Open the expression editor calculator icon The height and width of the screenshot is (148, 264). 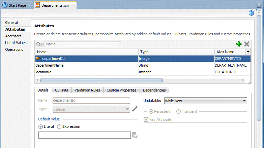135,135
